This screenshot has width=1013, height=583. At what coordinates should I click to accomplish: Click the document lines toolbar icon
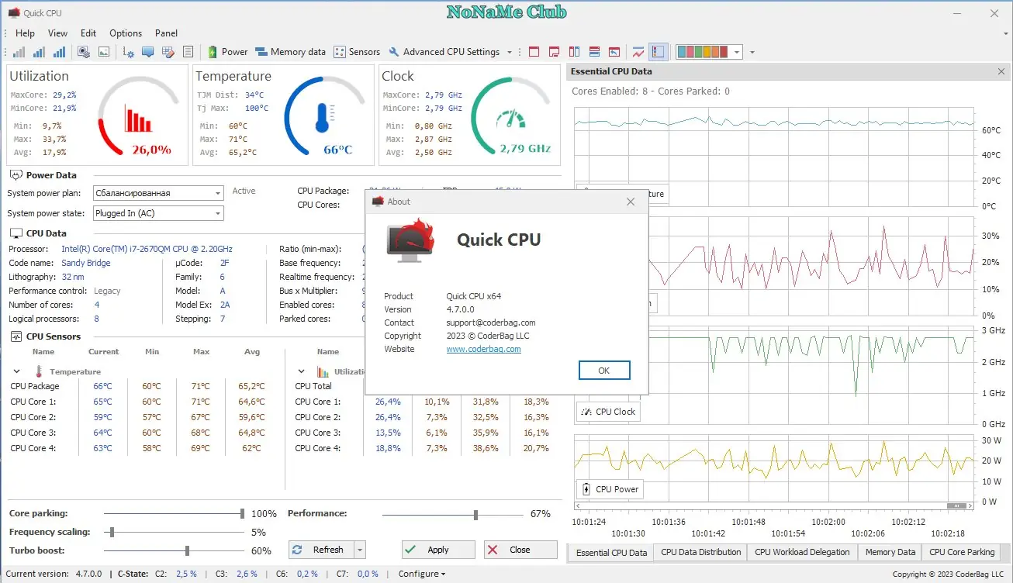click(188, 52)
